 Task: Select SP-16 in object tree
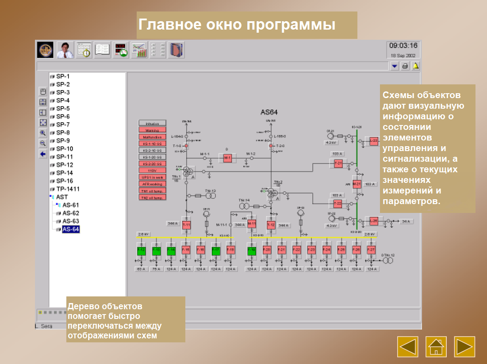point(65,181)
